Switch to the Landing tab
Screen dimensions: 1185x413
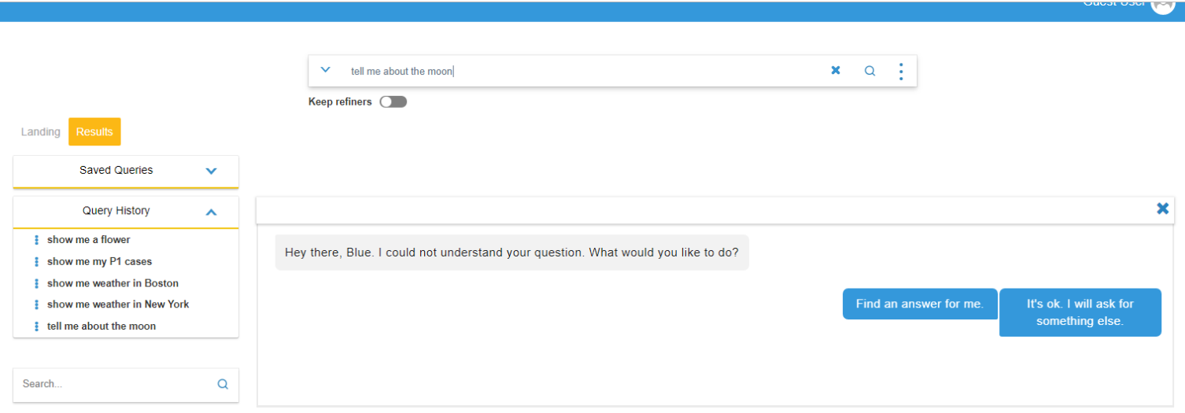pyautogui.click(x=40, y=132)
